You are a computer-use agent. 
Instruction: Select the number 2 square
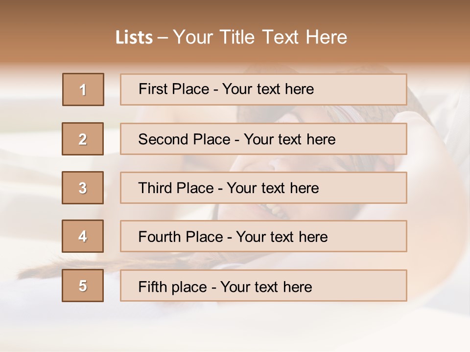coord(83,139)
